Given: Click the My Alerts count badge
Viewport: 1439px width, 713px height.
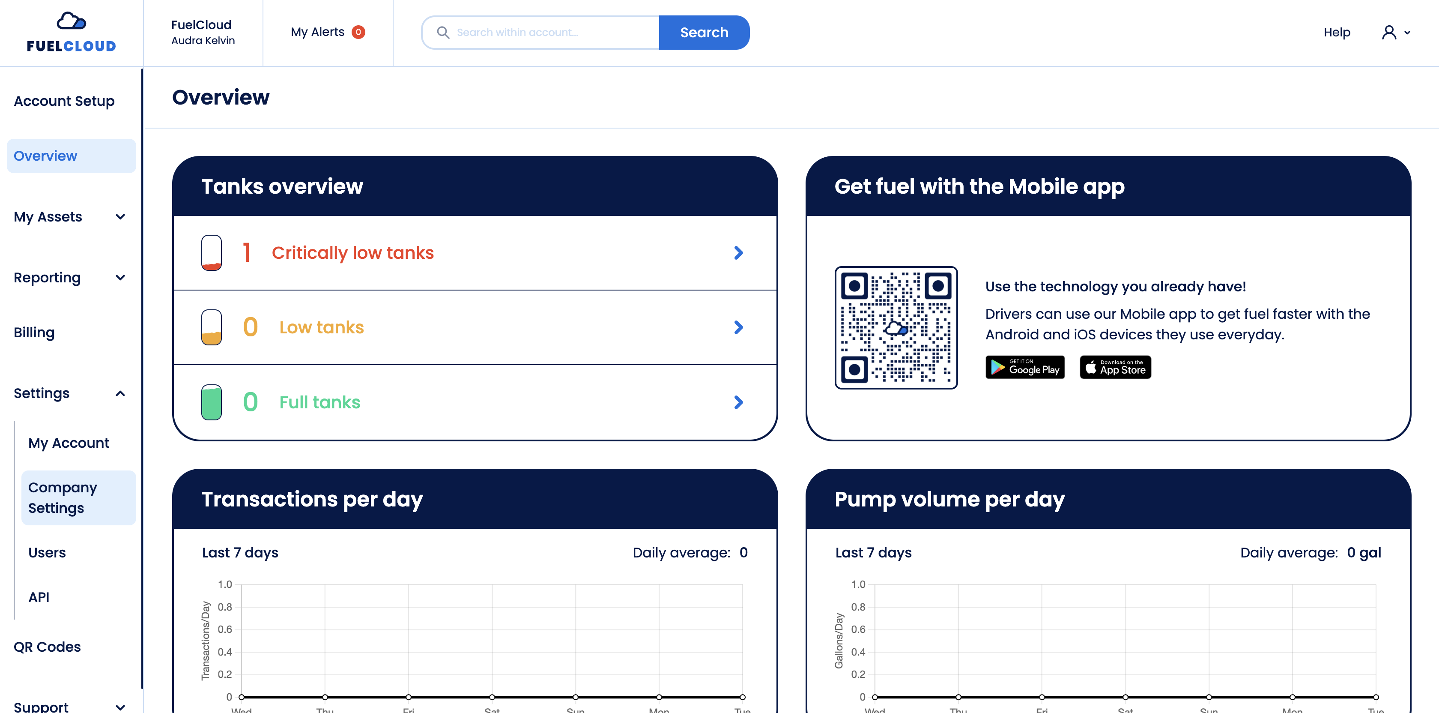Looking at the screenshot, I should point(358,33).
